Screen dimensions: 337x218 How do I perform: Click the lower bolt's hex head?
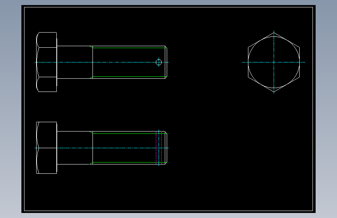pyautogui.click(x=46, y=148)
